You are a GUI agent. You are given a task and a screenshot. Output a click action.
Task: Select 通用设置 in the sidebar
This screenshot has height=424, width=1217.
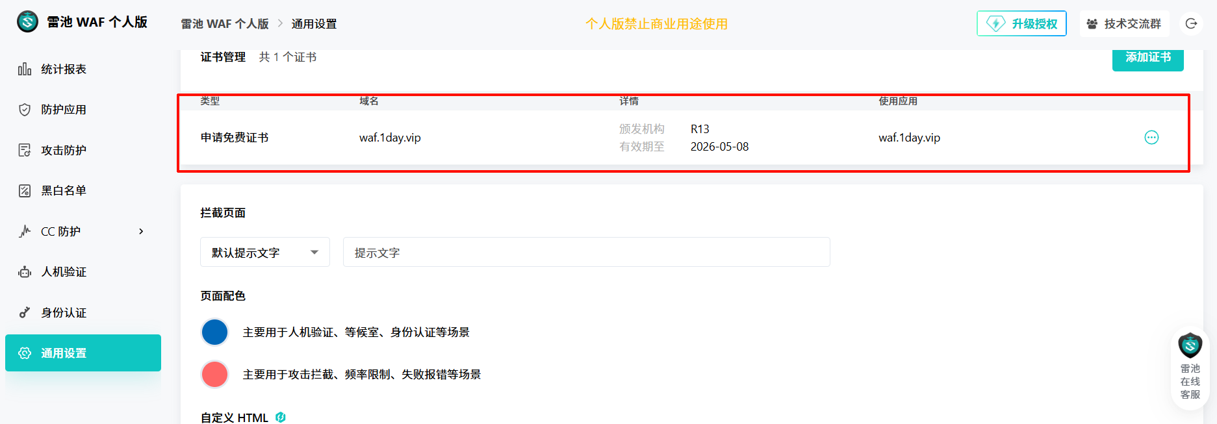pyautogui.click(x=63, y=353)
